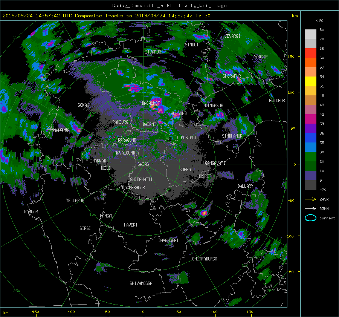Click the magenta 39 dBZ legend swatch
The width and height of the screenshot is (339, 317).
tap(310, 119)
